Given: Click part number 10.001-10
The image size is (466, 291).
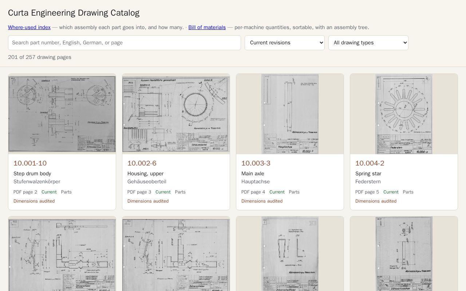Looking at the screenshot, I should 30,163.
